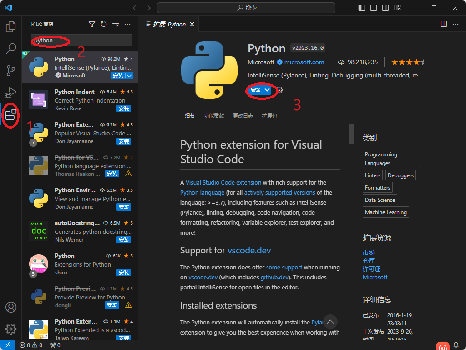This screenshot has height=350, width=466.
Task: Open the microsoft.com publisher link
Action: pyautogui.click(x=304, y=62)
